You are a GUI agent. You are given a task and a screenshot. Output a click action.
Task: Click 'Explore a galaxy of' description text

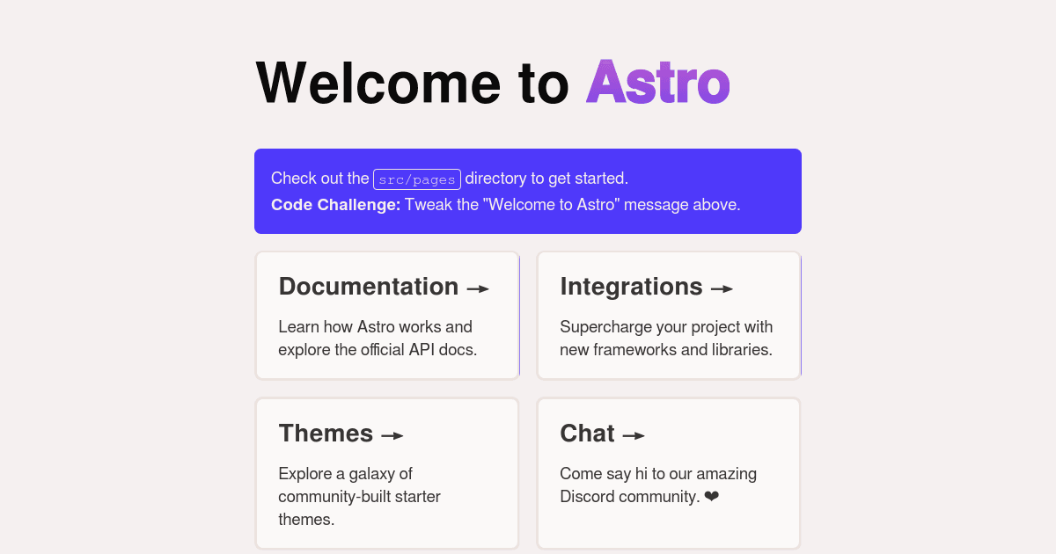346,474
